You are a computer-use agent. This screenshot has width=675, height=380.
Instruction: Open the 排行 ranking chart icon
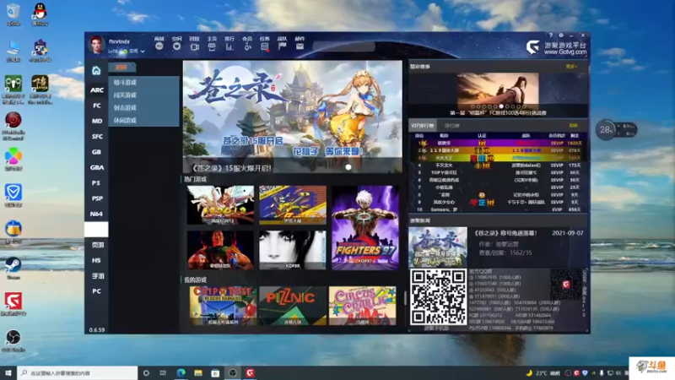229,46
